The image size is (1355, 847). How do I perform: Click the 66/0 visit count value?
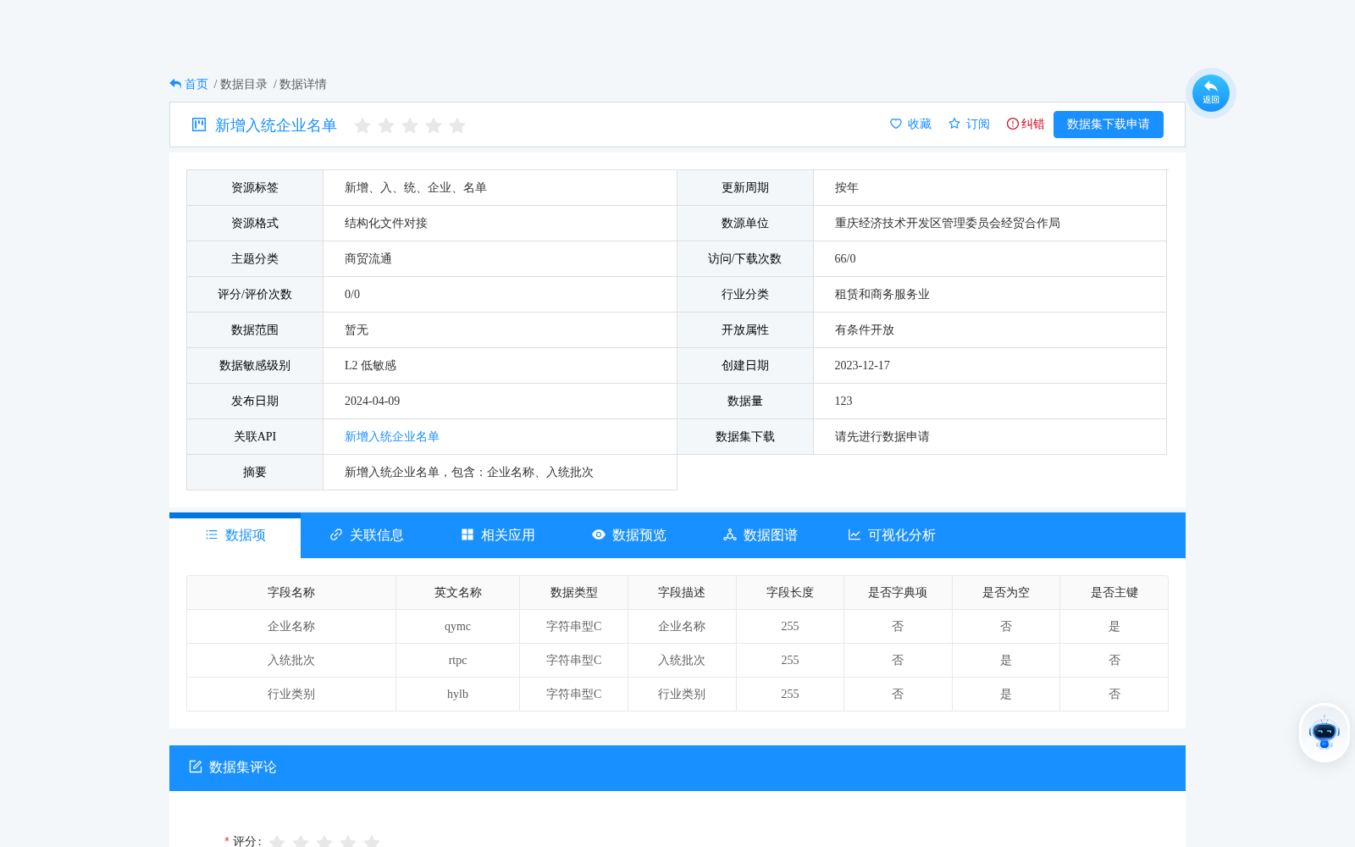click(x=845, y=259)
